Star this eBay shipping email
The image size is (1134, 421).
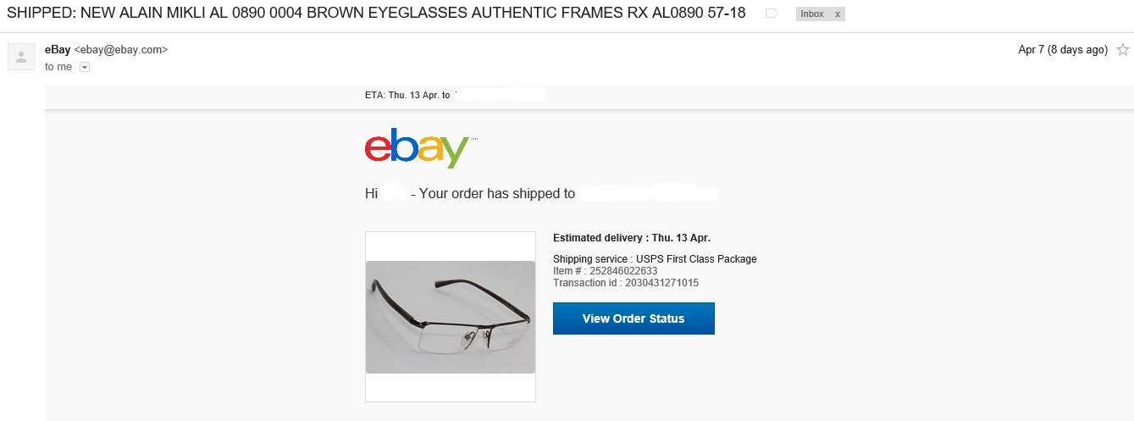(1123, 50)
